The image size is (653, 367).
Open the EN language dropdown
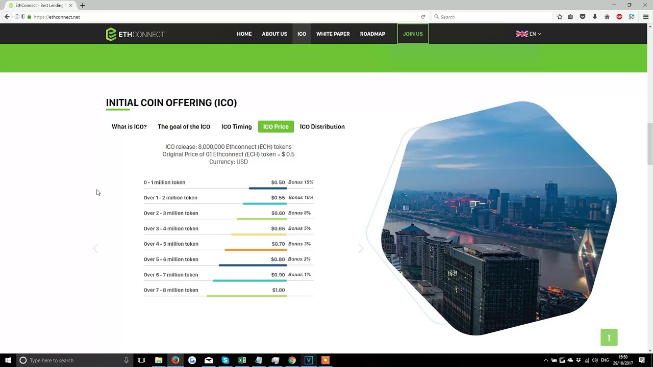coord(529,34)
